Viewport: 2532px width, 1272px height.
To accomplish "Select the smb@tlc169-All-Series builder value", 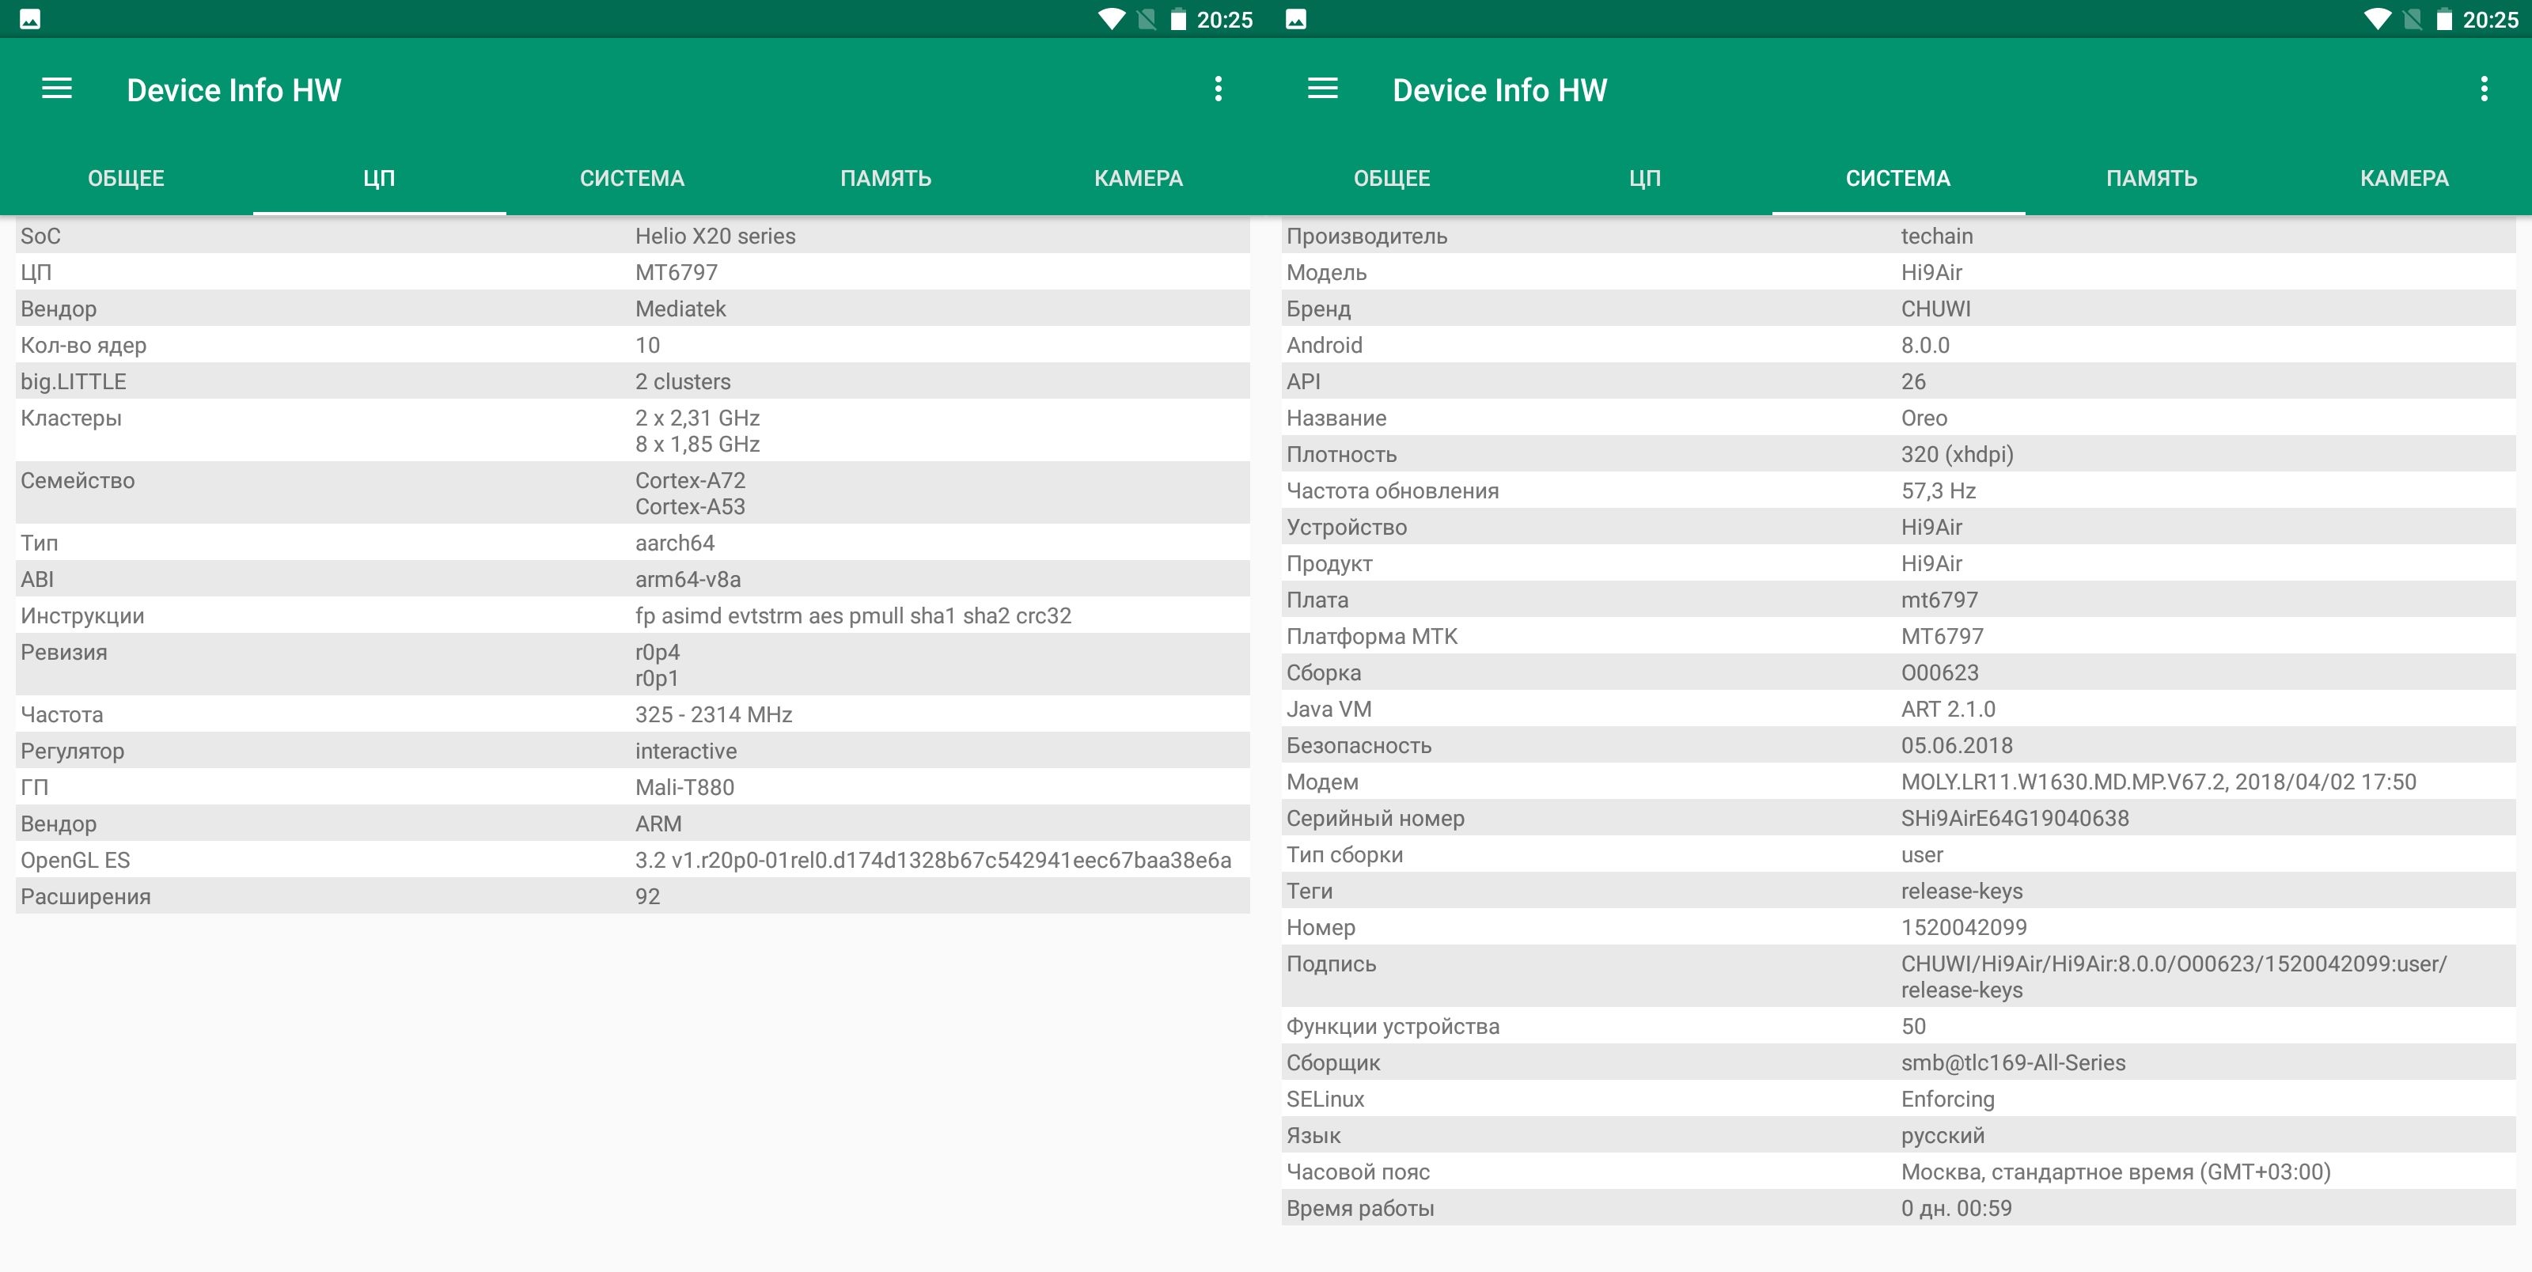I will 2013,1062.
